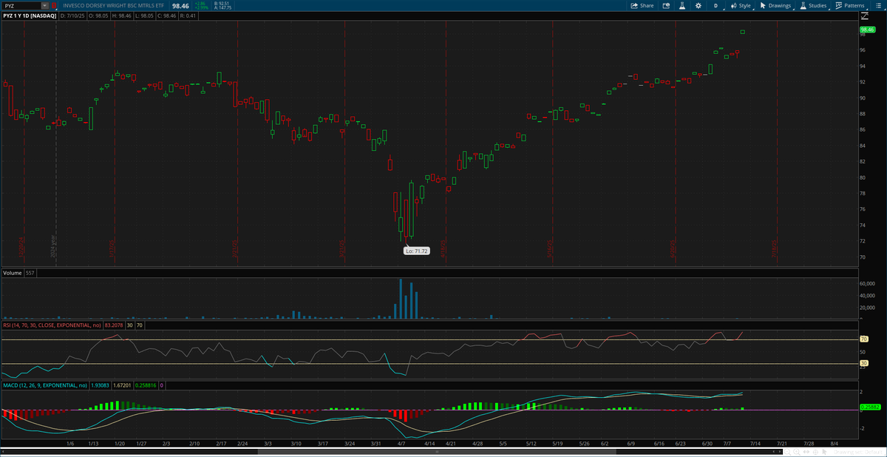Click the +2.99% change value
This screenshot has height=457, width=887.
tap(201, 8)
